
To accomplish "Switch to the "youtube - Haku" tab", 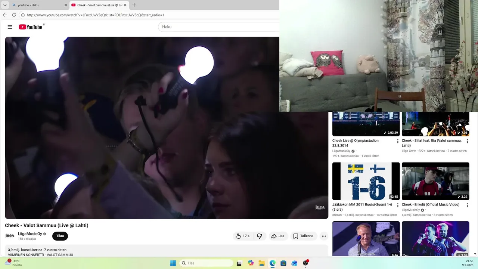I will 39,5.
